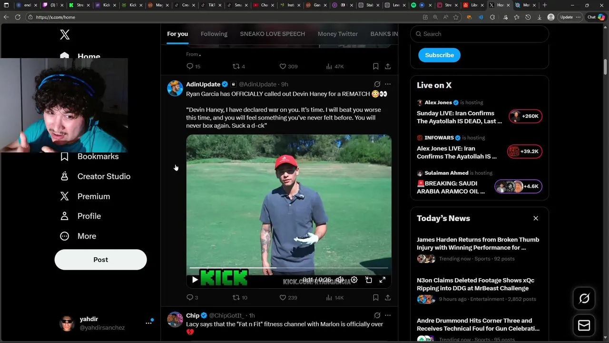Open AdinUpdate display name link
This screenshot has width=609, height=343.
[203, 84]
